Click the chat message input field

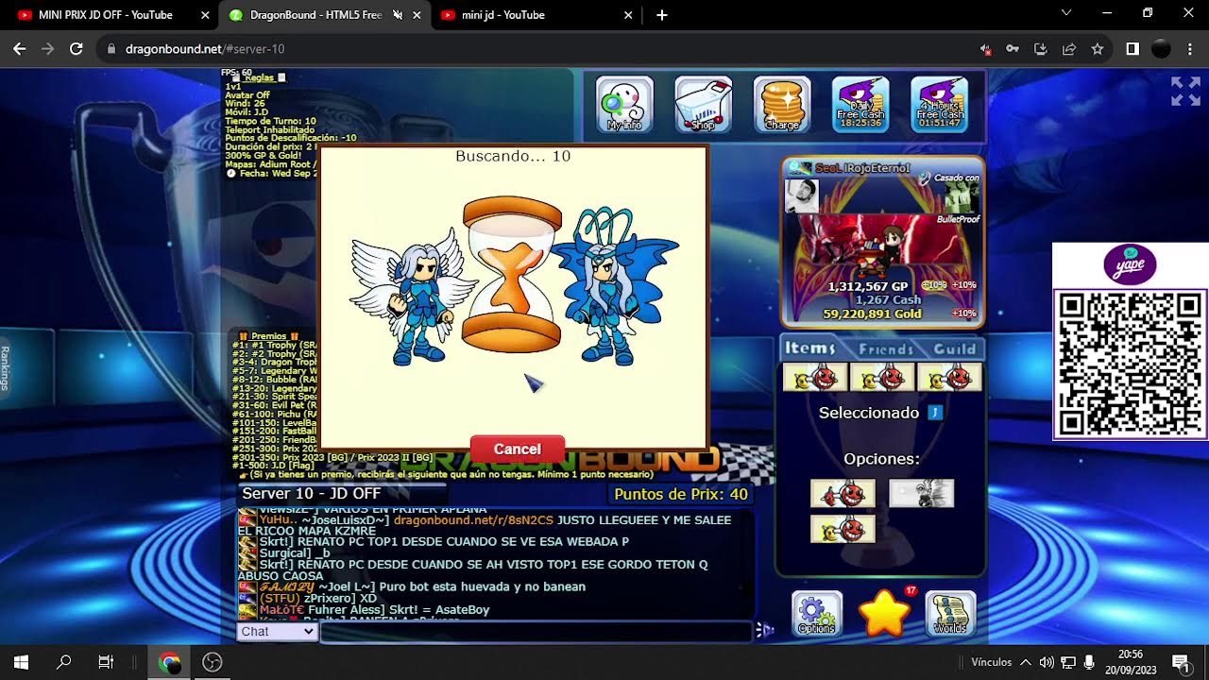coord(536,632)
